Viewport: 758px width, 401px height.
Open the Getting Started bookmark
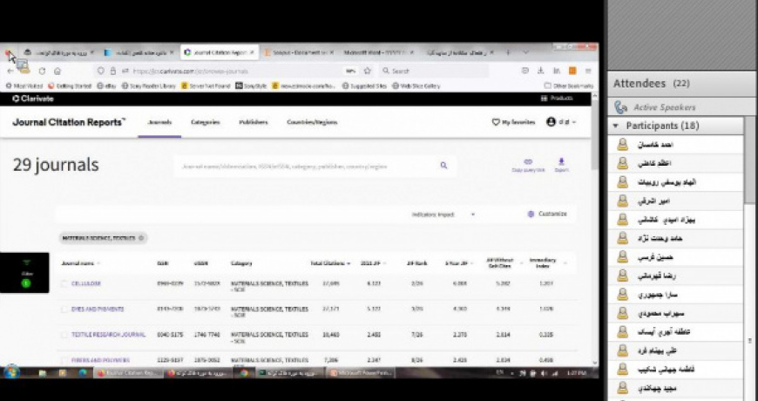[70, 86]
